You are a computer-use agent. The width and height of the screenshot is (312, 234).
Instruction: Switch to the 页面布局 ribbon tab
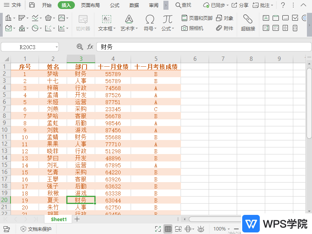tap(90, 5)
